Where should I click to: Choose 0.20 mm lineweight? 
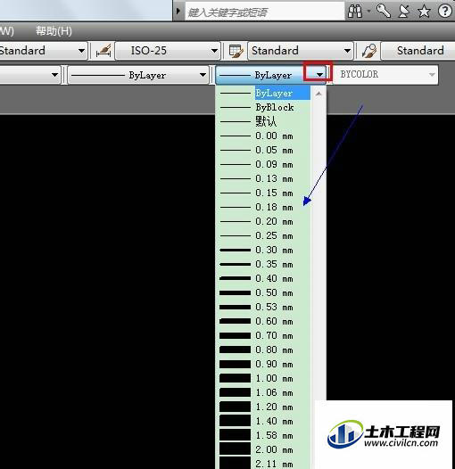(263, 222)
